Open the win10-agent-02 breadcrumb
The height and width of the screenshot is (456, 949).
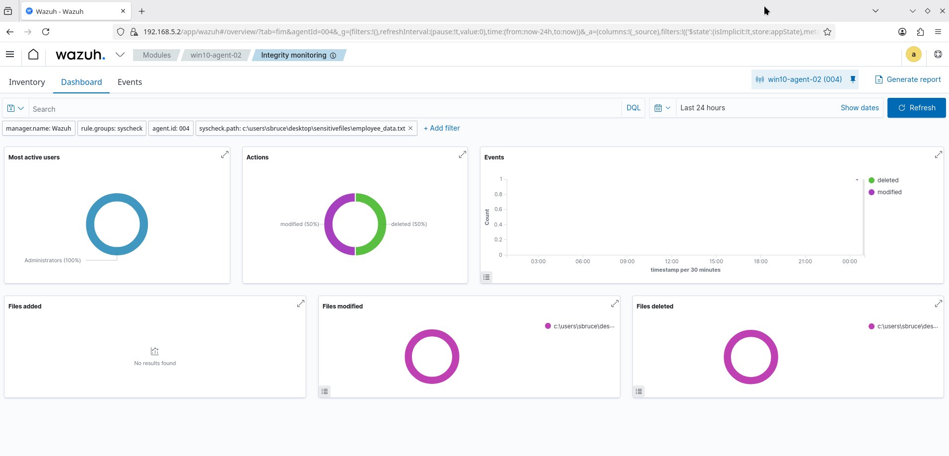tap(216, 55)
